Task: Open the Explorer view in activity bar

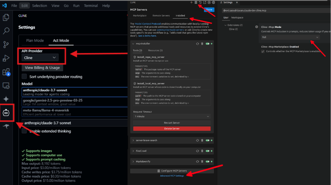Action: 6,17
